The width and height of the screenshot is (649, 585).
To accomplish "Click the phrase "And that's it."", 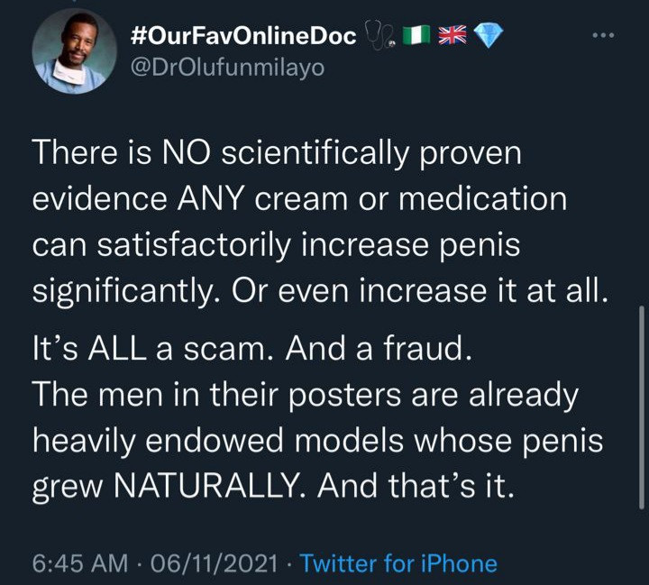I will (x=416, y=485).
